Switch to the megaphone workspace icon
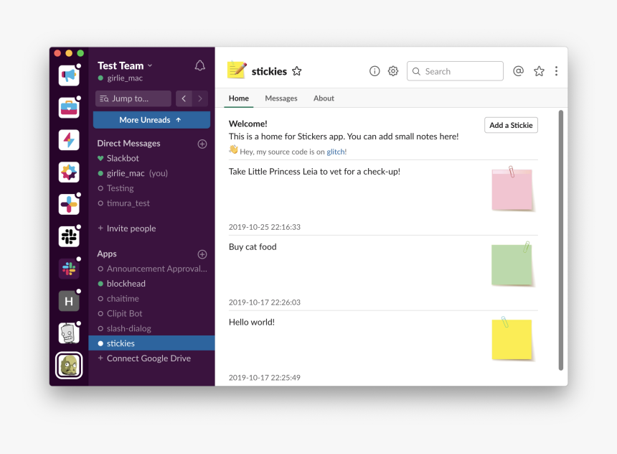The image size is (617, 454). [69, 75]
